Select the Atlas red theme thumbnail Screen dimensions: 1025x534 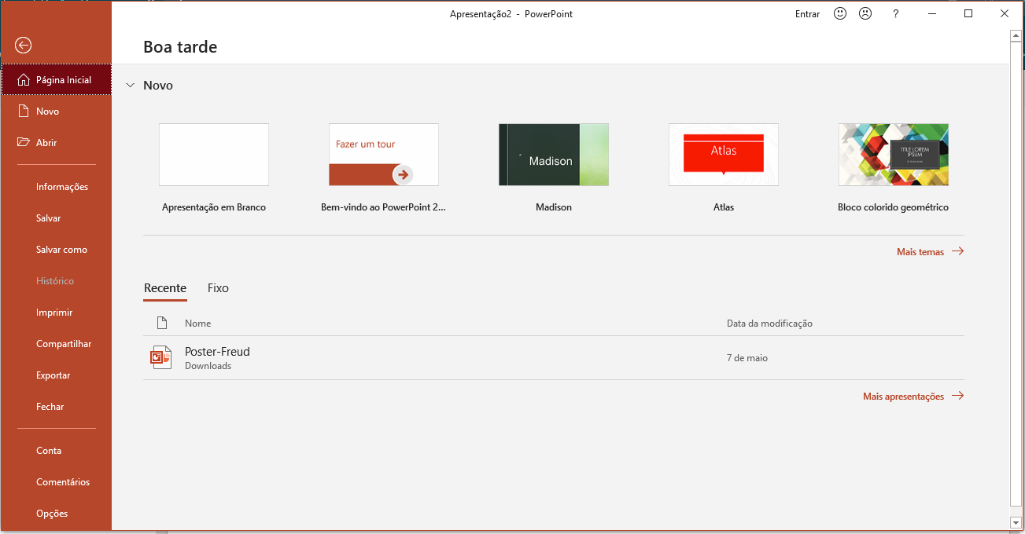[724, 155]
